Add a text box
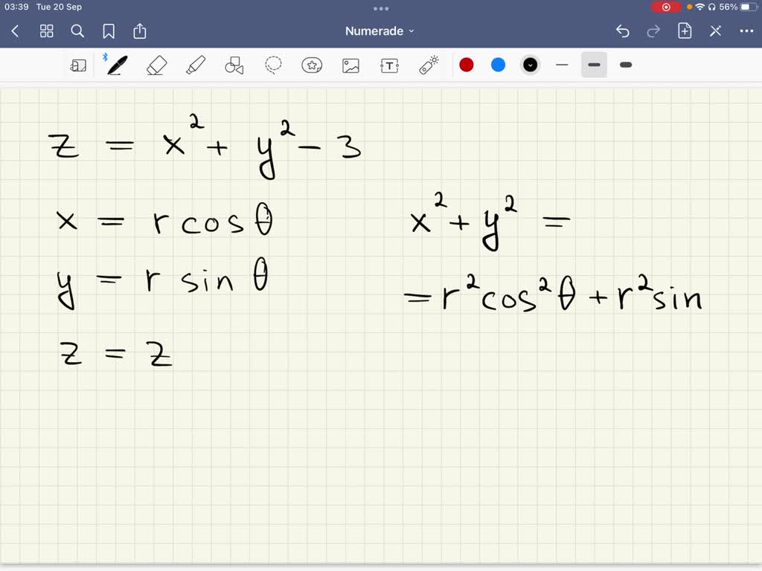 389,65
